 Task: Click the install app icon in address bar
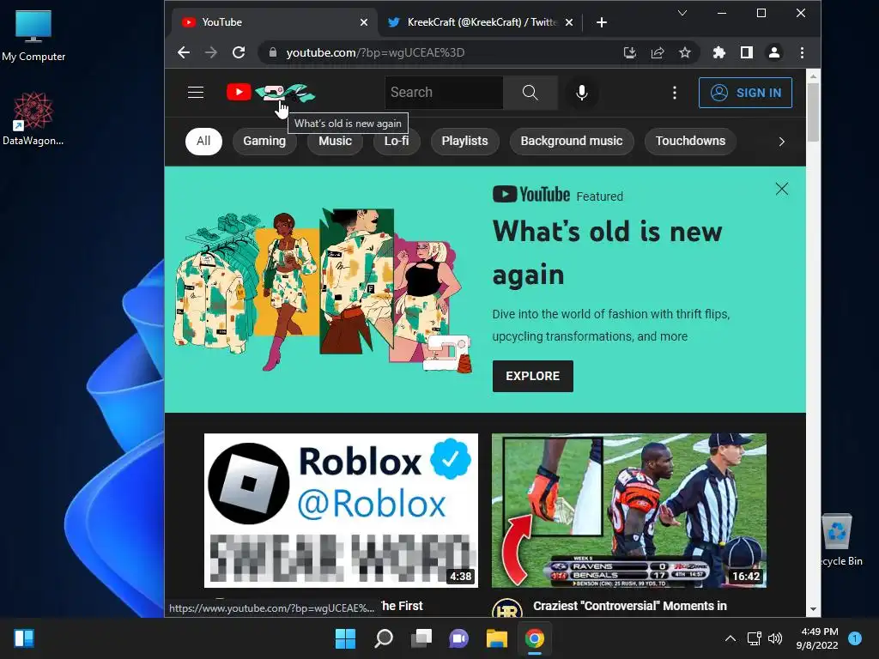click(629, 52)
